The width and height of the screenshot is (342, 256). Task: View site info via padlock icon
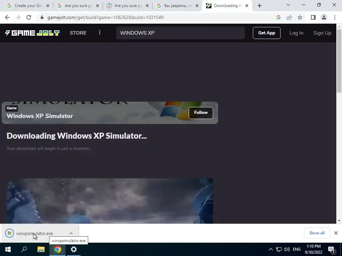tap(42, 17)
